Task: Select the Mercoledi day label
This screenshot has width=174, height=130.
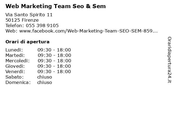Action: click(x=17, y=61)
